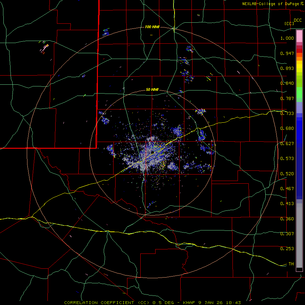This screenshot has height=305, width=305.
Task: Click the [CC] legend unit label
Action: pos(289,23)
